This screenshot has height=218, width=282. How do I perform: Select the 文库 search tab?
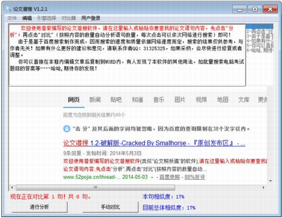point(244,100)
